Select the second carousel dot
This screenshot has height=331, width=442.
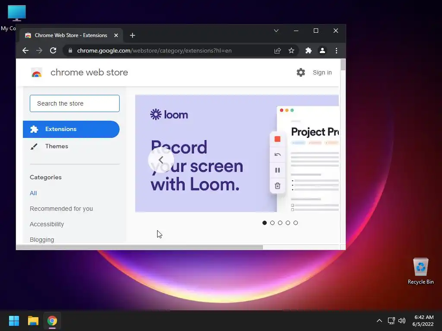(272, 223)
